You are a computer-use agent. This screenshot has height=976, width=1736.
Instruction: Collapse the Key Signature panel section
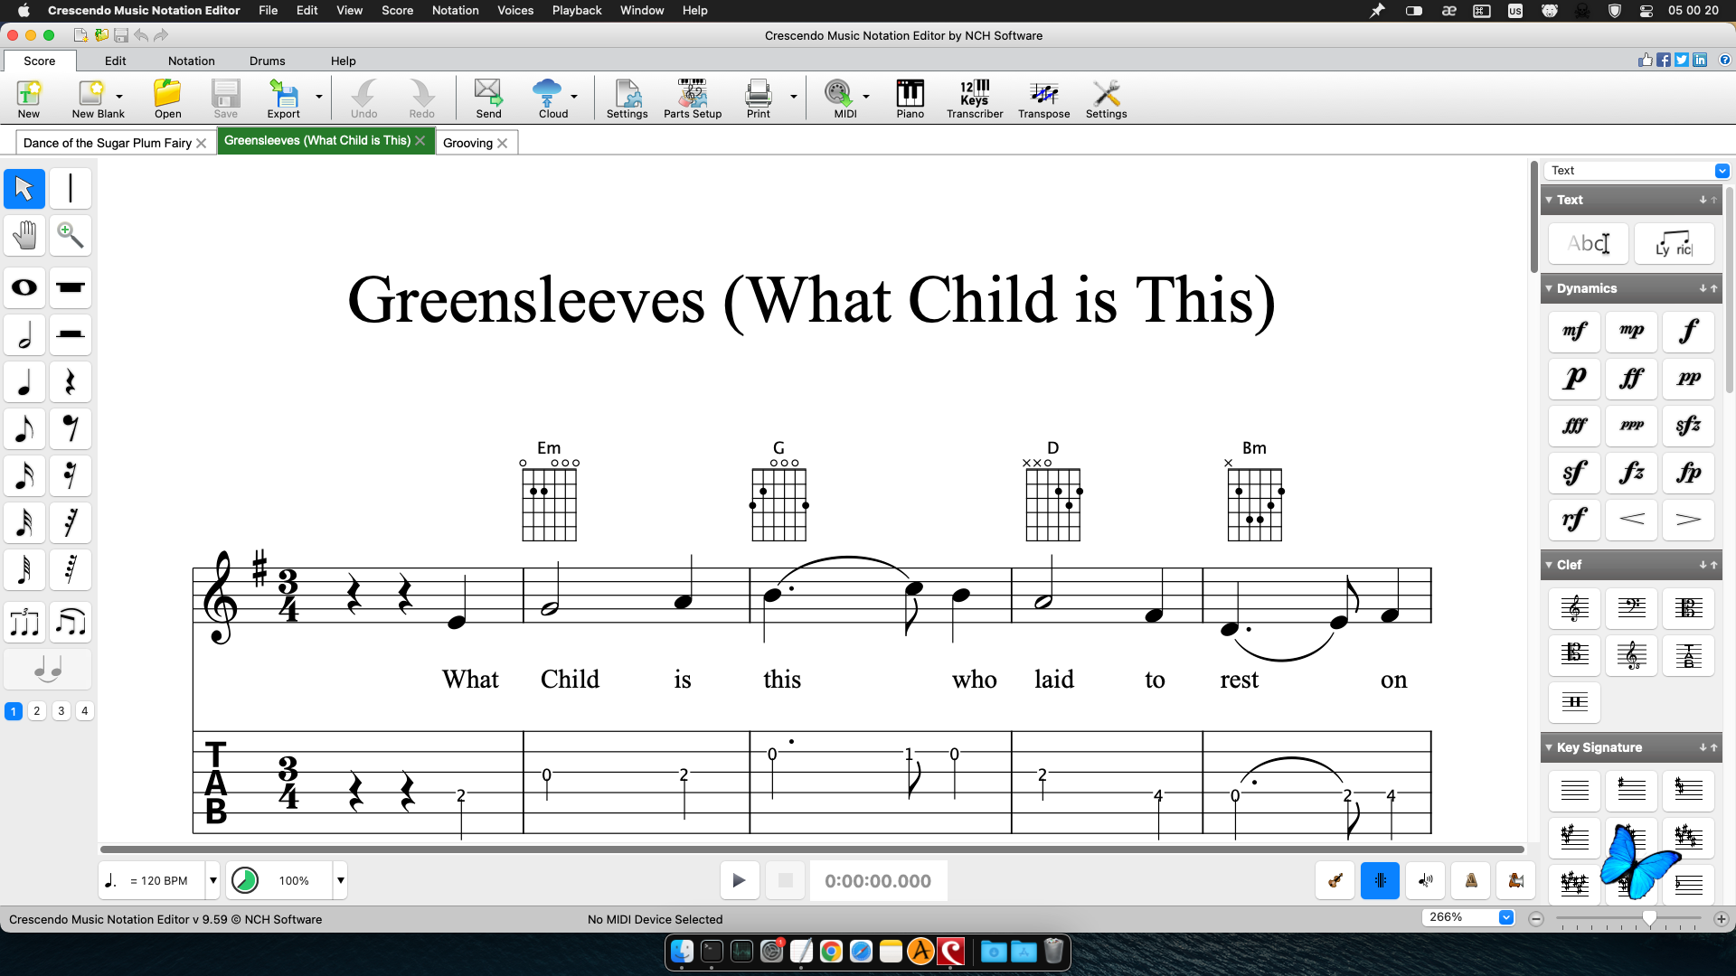point(1549,747)
